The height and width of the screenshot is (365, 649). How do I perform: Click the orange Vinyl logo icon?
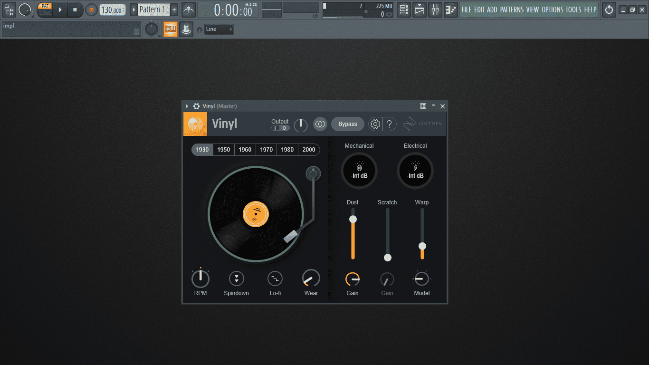point(195,124)
